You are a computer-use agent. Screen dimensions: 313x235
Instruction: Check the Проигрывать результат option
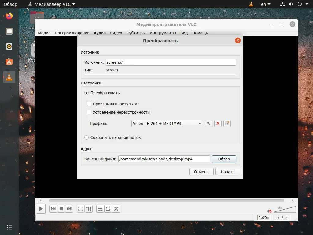pos(89,104)
